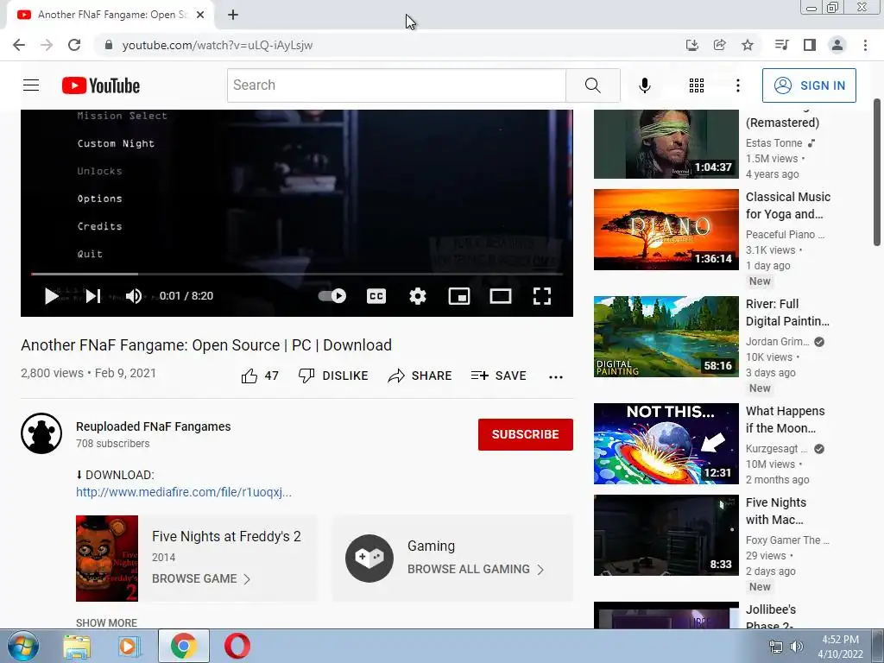
Task: Click SHARE under the video
Action: 420,376
